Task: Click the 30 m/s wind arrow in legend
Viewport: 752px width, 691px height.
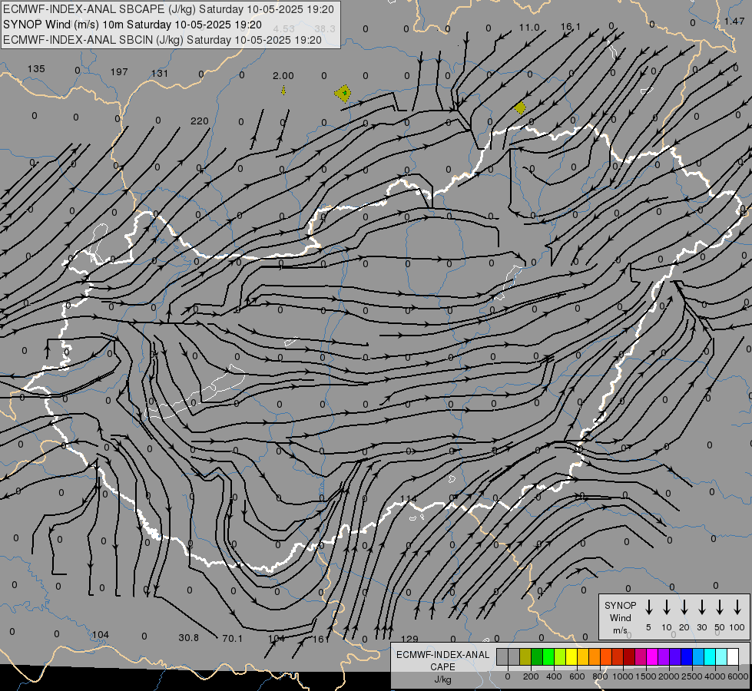Action: [701, 607]
